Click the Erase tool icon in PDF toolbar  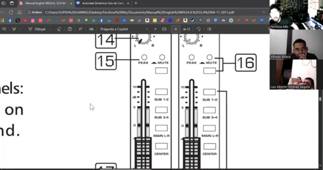pos(59,29)
